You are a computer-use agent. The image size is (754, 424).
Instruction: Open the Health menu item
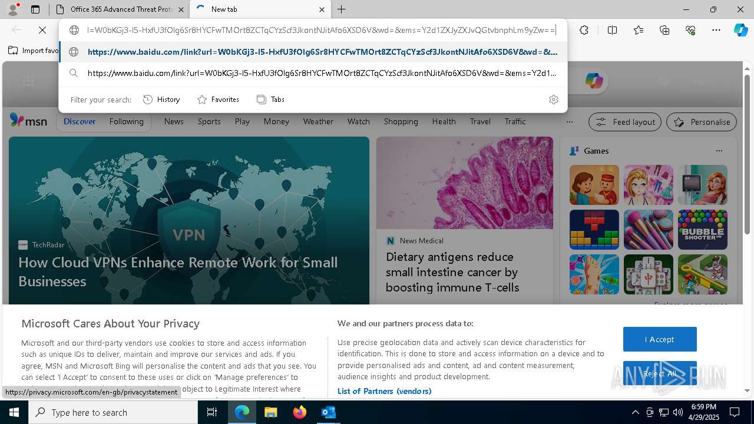point(444,121)
